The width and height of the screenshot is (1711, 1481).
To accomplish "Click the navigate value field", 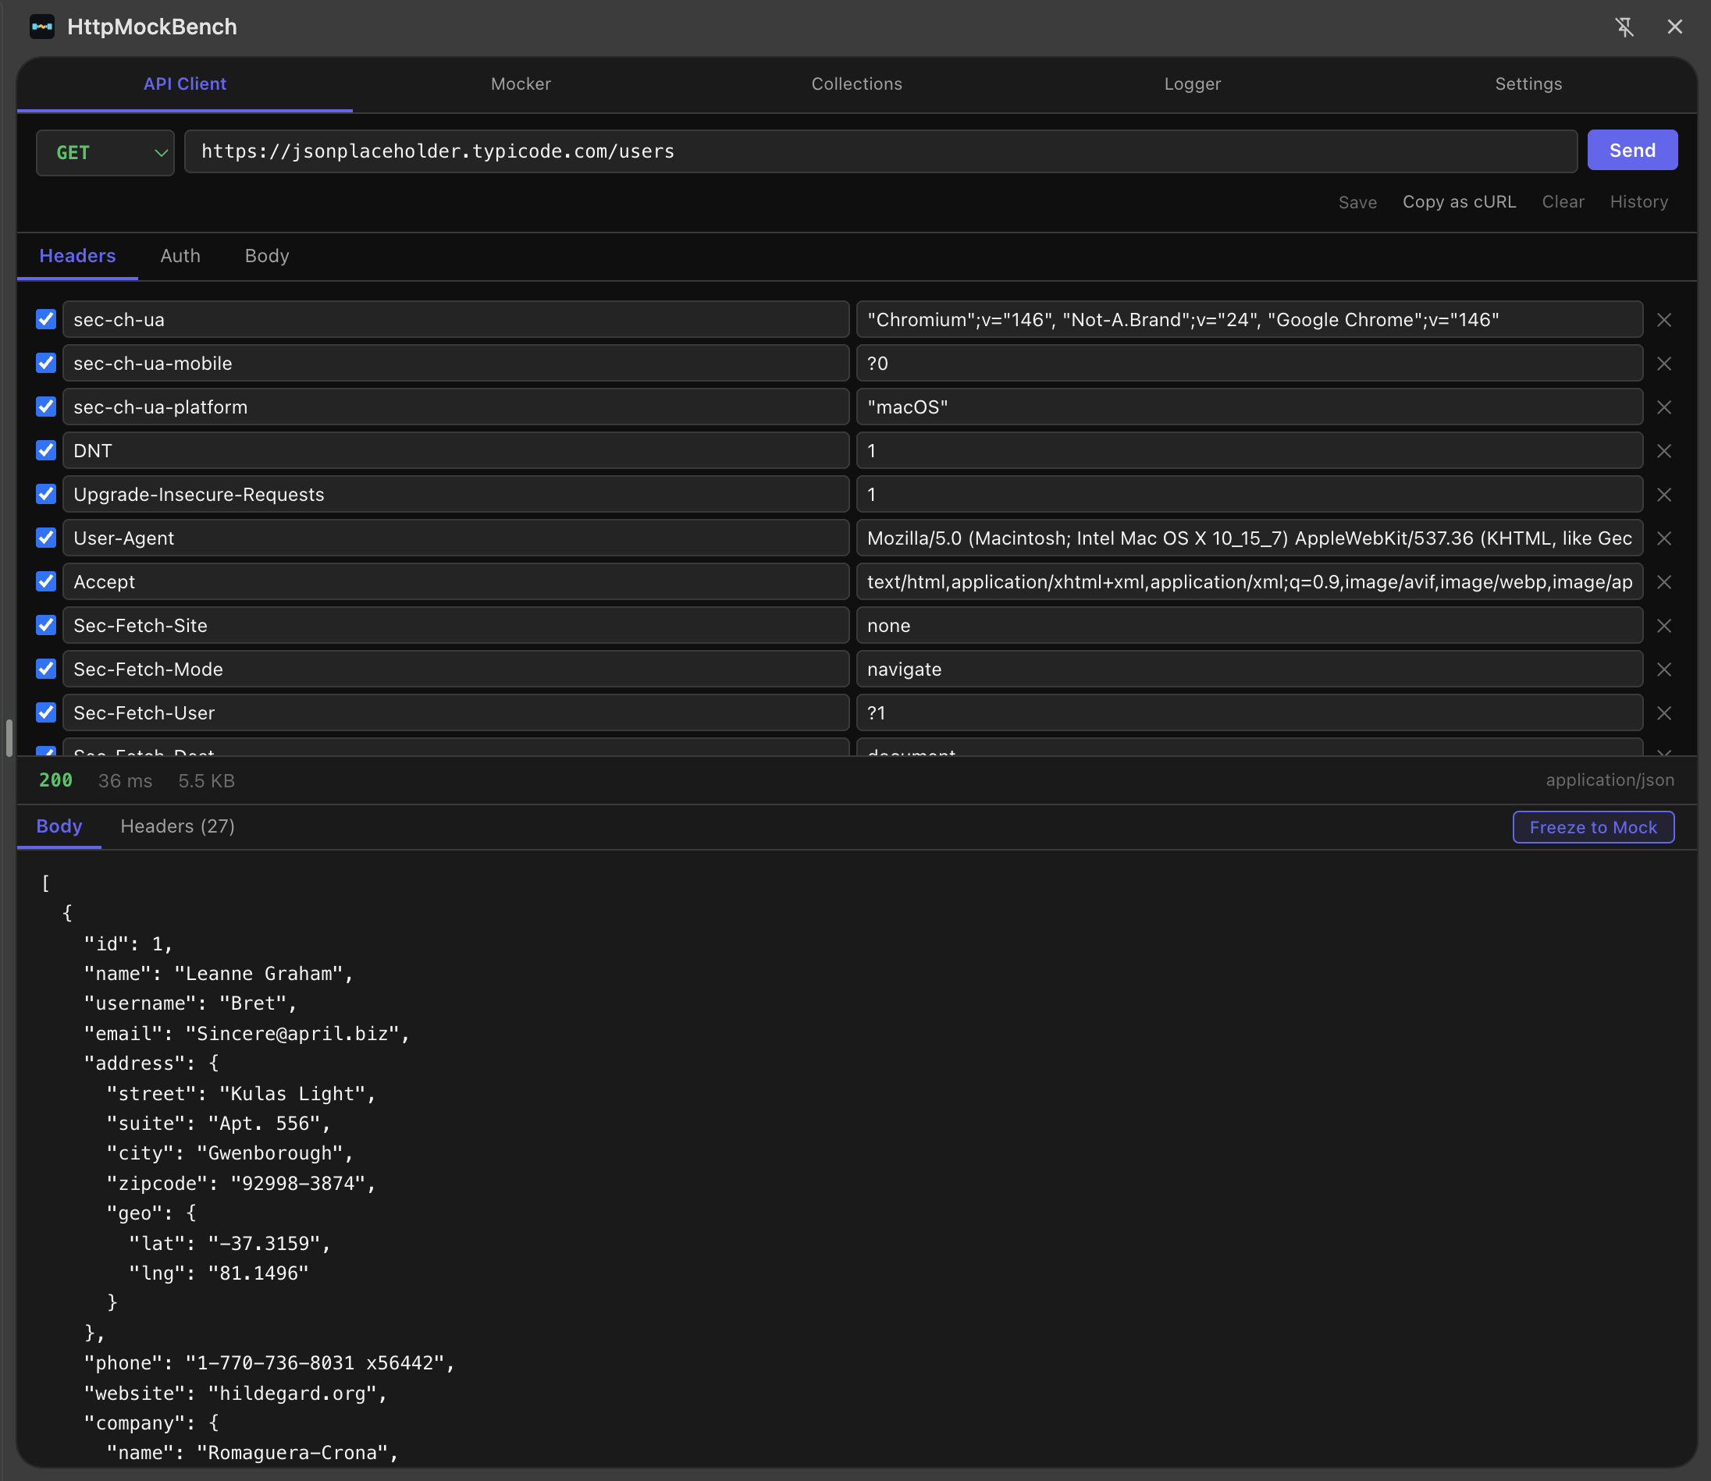I will coord(1250,669).
